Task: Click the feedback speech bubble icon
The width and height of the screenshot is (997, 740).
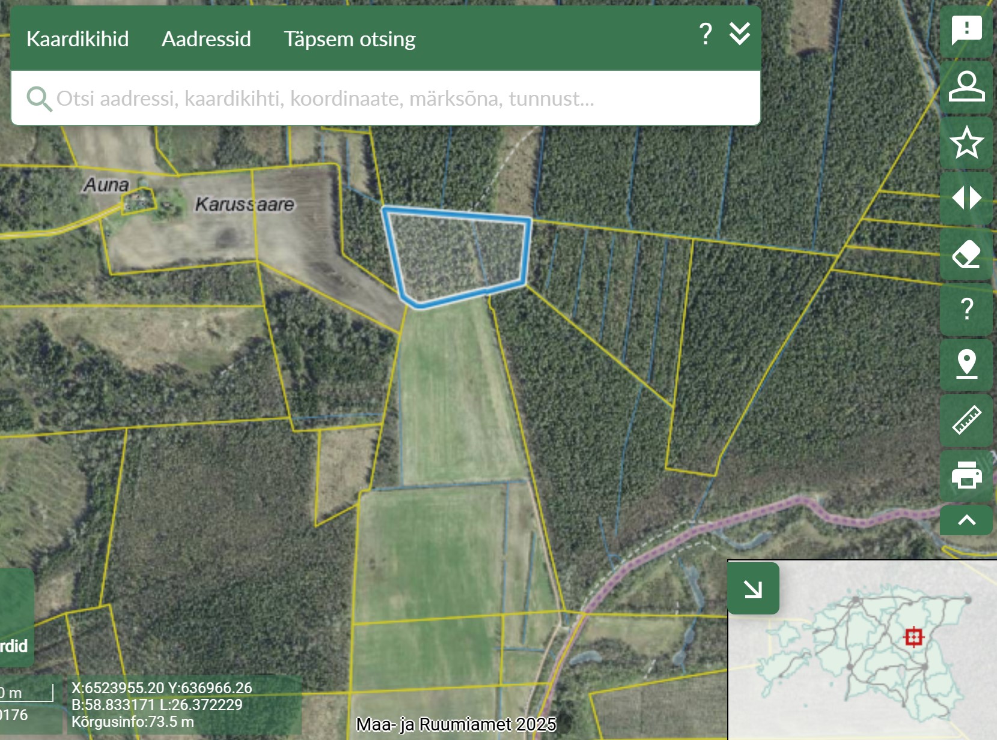Action: 966,30
